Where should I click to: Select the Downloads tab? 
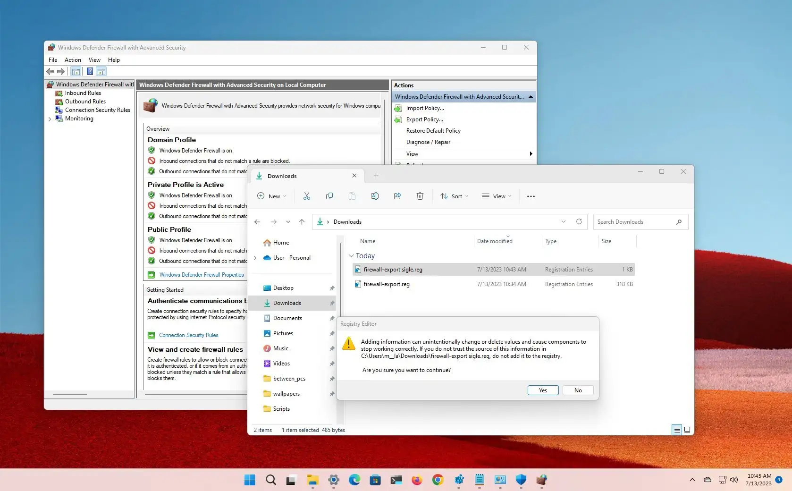tap(282, 176)
